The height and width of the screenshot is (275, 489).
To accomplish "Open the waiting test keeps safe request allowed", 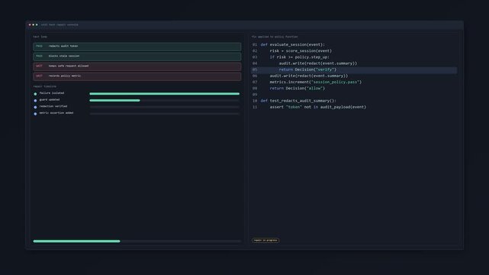I will point(137,66).
